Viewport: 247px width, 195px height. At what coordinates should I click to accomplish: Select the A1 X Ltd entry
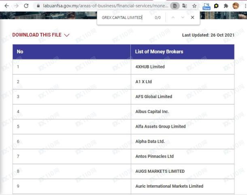(143, 82)
